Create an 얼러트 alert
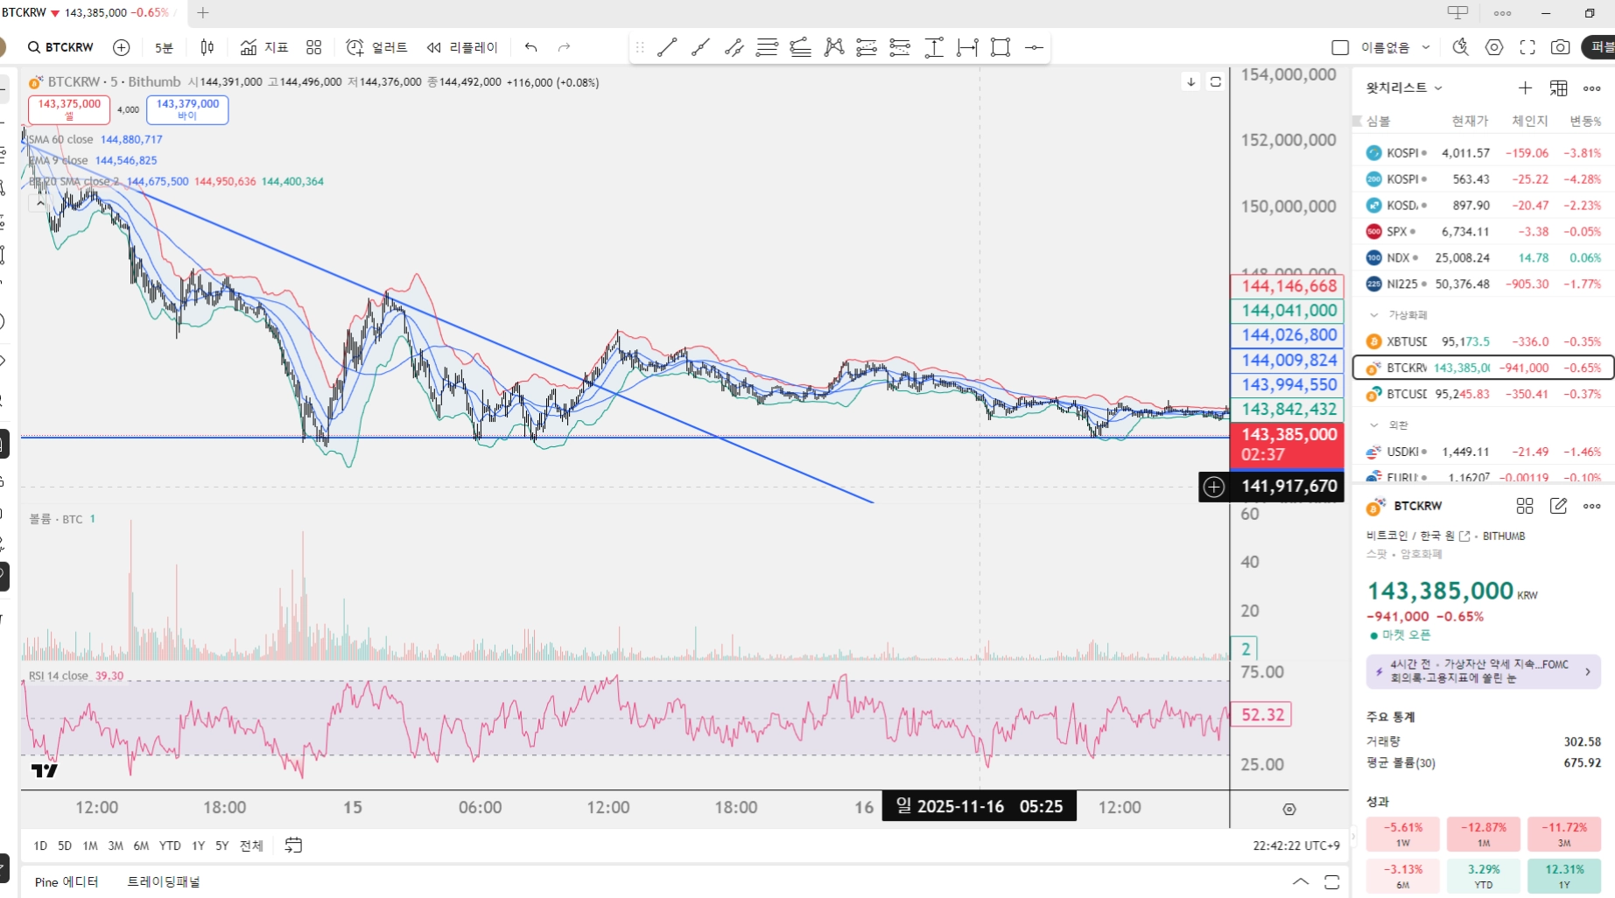1615x898 pixels. (x=377, y=47)
